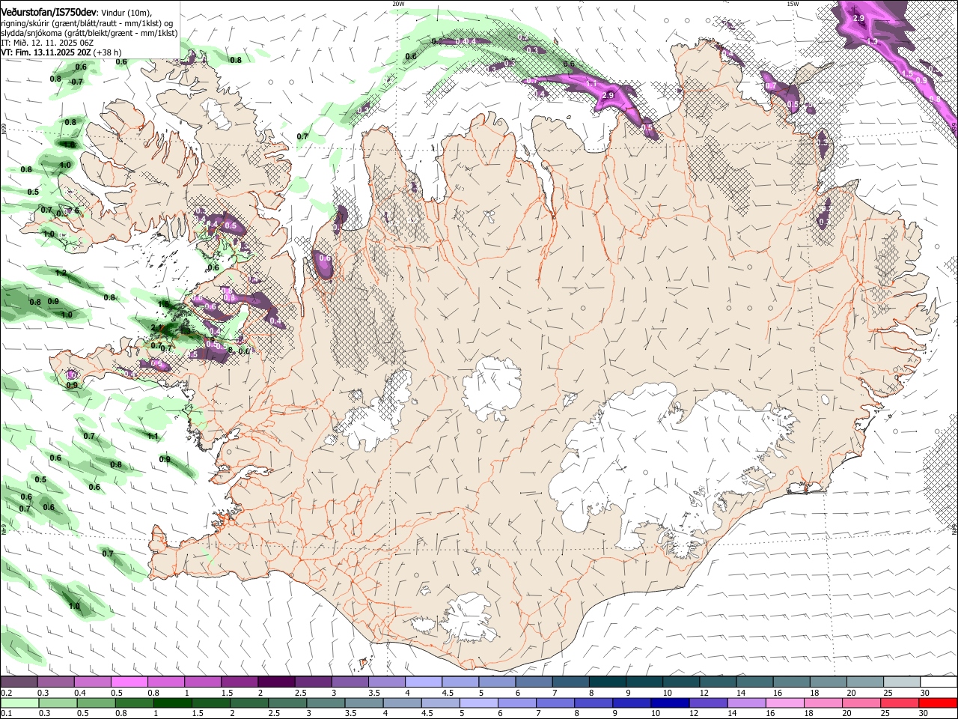The height and width of the screenshot is (719, 958).
Task: Pick darkest green swatch between 1 and 1.5
Action: pyautogui.click(x=172, y=703)
